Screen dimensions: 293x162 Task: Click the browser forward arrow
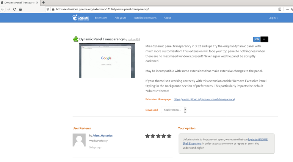[9, 9]
